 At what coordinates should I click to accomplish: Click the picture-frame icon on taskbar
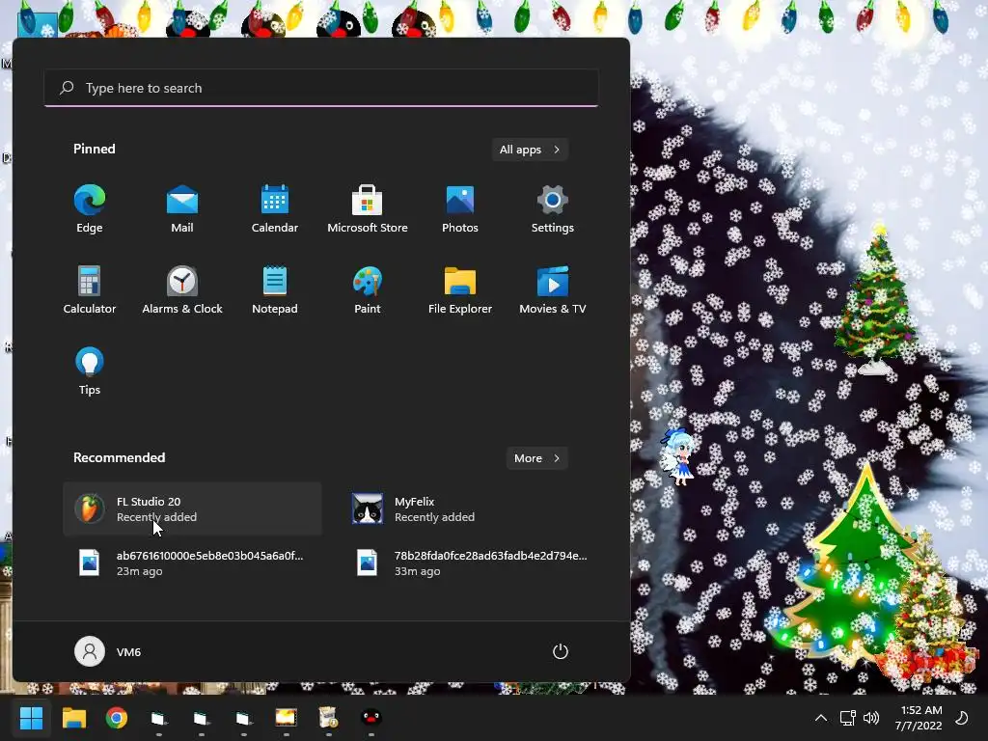click(x=286, y=718)
